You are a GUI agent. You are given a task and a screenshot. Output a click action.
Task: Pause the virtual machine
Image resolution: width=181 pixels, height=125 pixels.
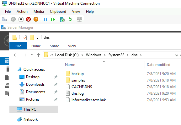(x=45, y=19)
